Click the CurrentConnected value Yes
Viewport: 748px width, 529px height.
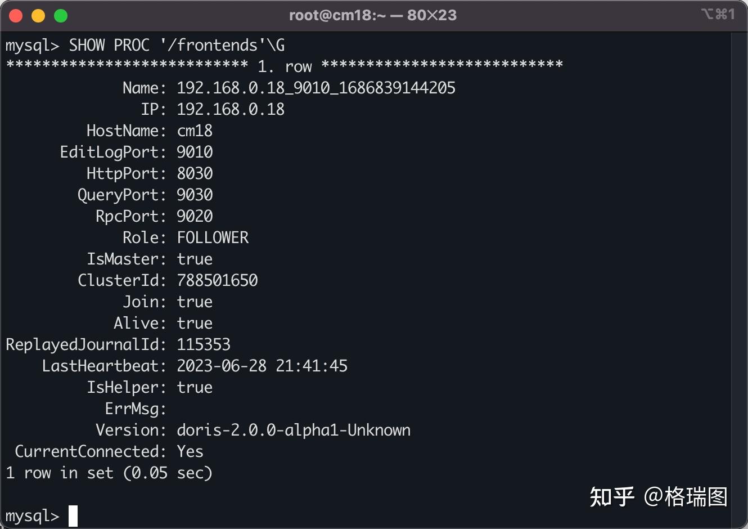(x=190, y=451)
